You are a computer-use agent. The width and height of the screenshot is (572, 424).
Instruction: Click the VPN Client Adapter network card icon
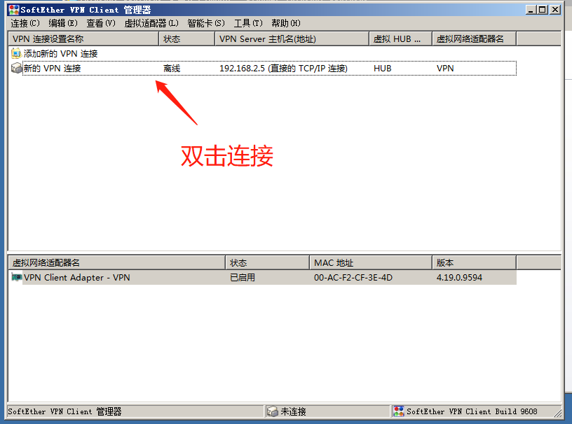(x=16, y=277)
